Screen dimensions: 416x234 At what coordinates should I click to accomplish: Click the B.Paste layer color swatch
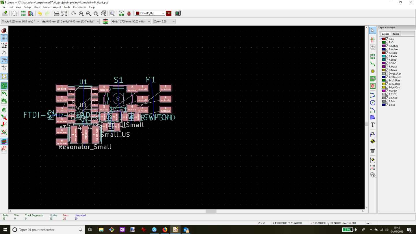(x=384, y=56)
